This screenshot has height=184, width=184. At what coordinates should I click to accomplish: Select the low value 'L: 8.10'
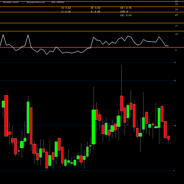[95, 12]
